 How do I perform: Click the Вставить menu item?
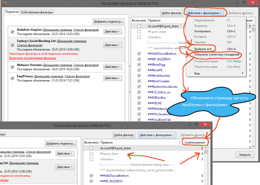(x=215, y=37)
